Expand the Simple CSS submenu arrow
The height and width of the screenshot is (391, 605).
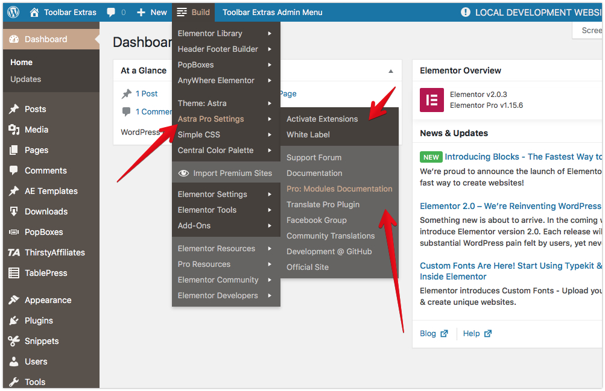point(270,134)
